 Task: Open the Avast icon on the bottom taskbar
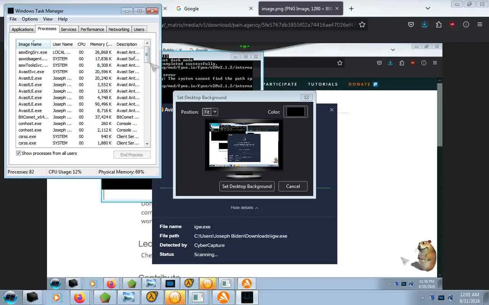(223, 297)
